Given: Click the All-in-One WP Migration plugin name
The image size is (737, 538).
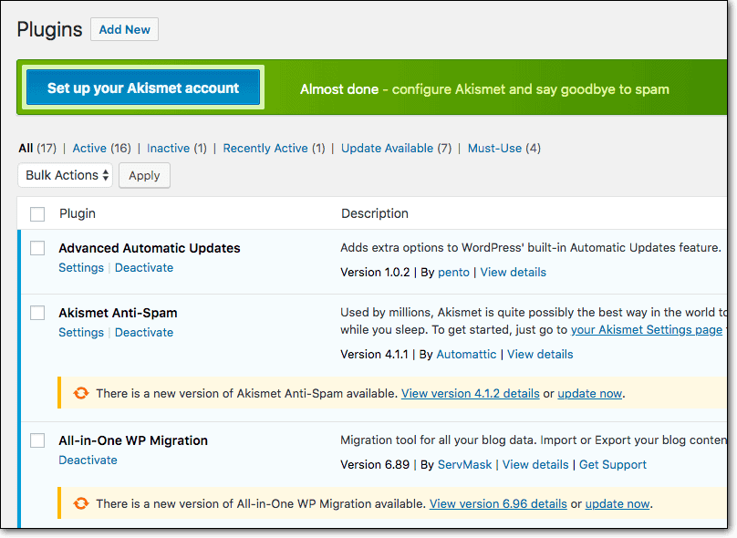Looking at the screenshot, I should 132,440.
